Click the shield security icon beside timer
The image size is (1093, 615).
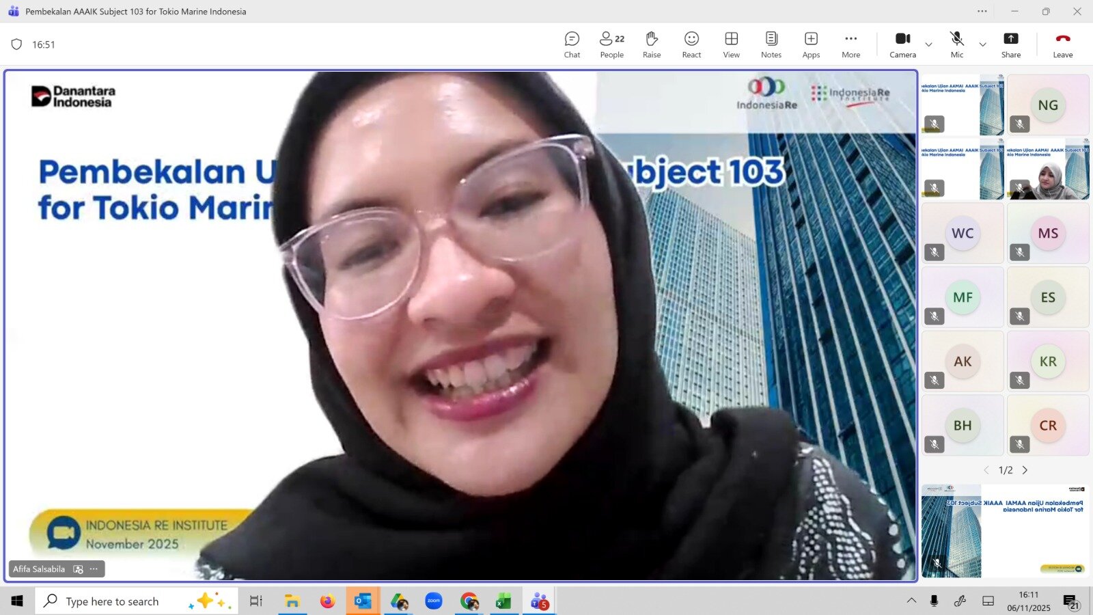(16, 44)
